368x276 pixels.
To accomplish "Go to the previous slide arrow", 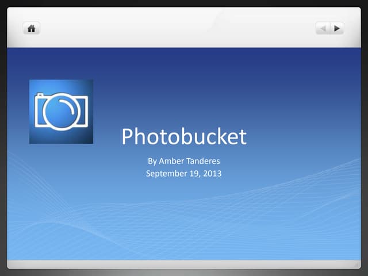I will pyautogui.click(x=323, y=28).
